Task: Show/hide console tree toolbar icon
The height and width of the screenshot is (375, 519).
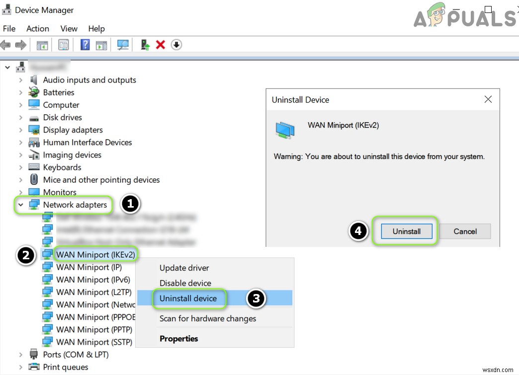Action: click(42, 45)
